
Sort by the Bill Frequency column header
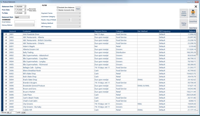tap(170, 31)
